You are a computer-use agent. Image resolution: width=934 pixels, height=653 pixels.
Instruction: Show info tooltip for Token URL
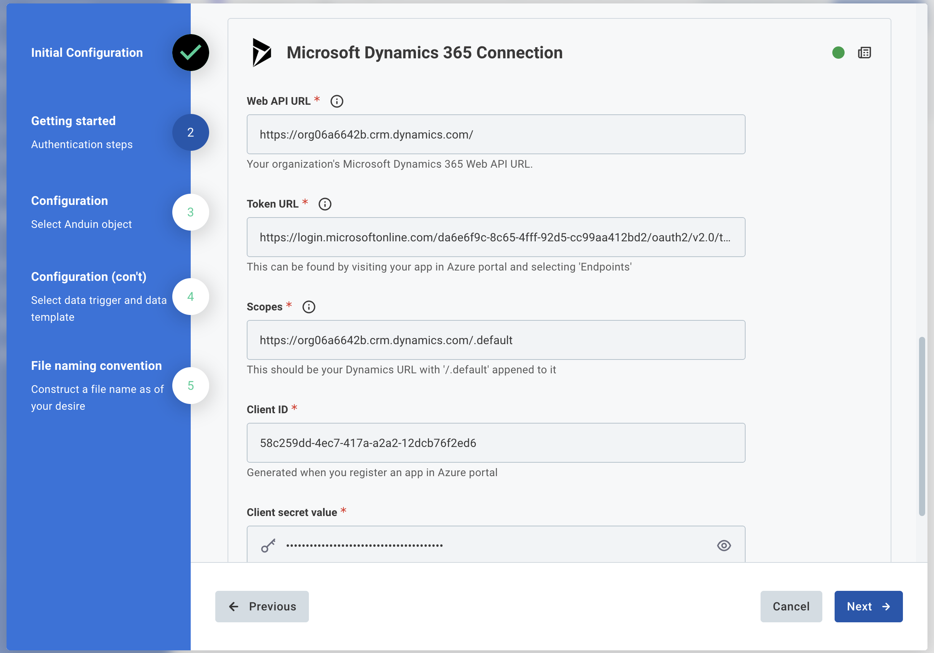[x=325, y=204]
